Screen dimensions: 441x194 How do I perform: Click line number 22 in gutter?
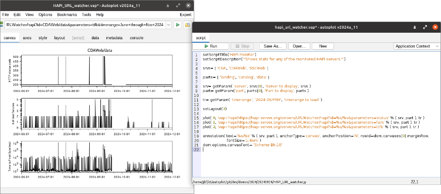coord(196,149)
